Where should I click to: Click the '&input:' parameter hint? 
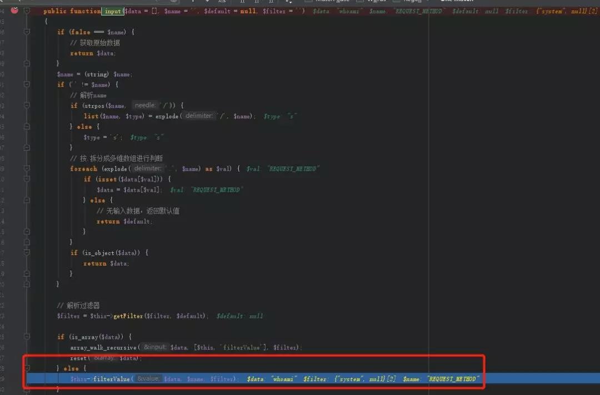155,347
